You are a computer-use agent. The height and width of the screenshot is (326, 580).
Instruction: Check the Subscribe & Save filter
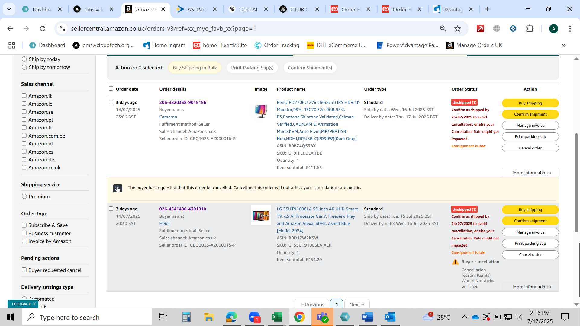24,225
